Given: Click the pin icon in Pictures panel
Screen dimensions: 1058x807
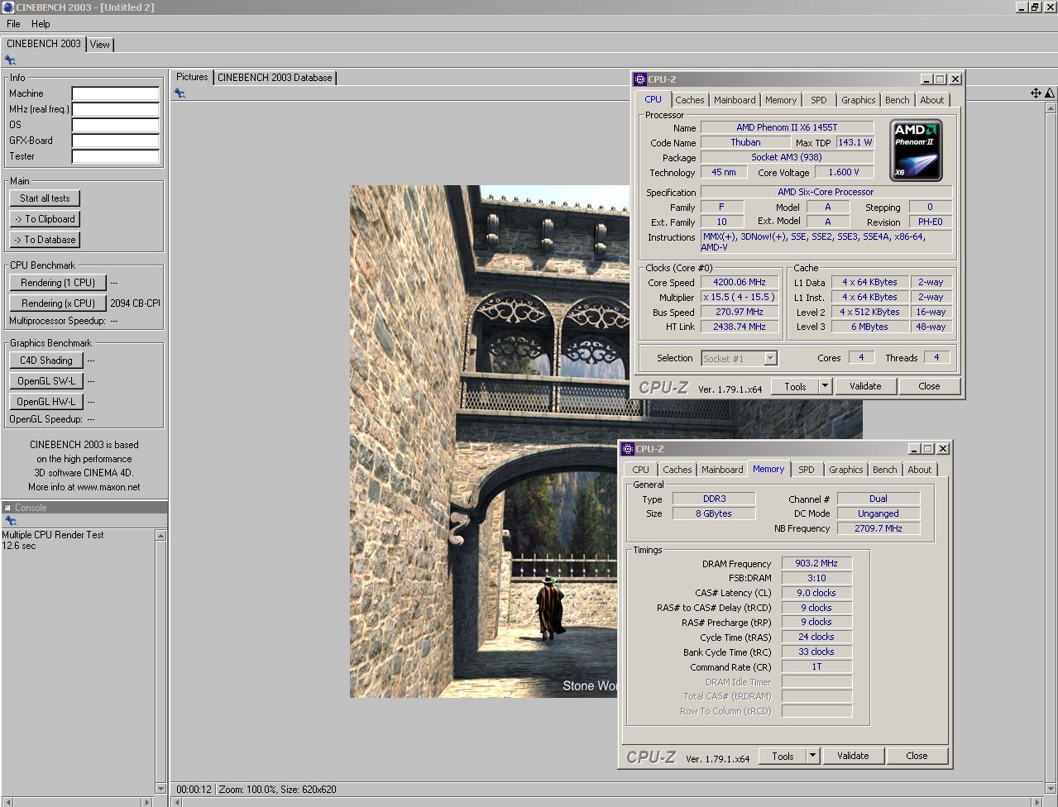Looking at the screenshot, I should coord(180,93).
